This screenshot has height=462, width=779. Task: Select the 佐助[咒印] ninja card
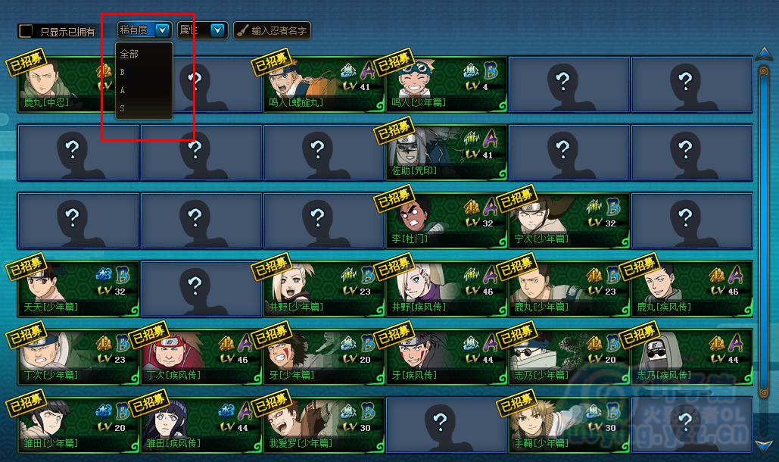point(447,152)
